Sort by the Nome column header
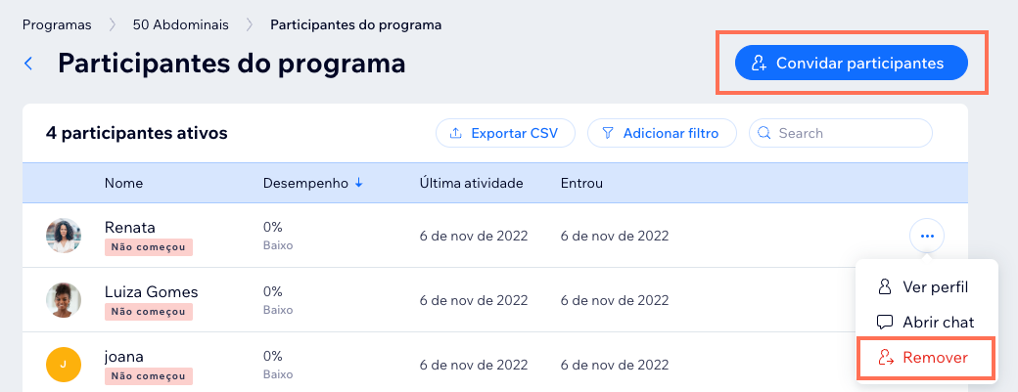Screen dimensions: 1018x392 tap(123, 184)
